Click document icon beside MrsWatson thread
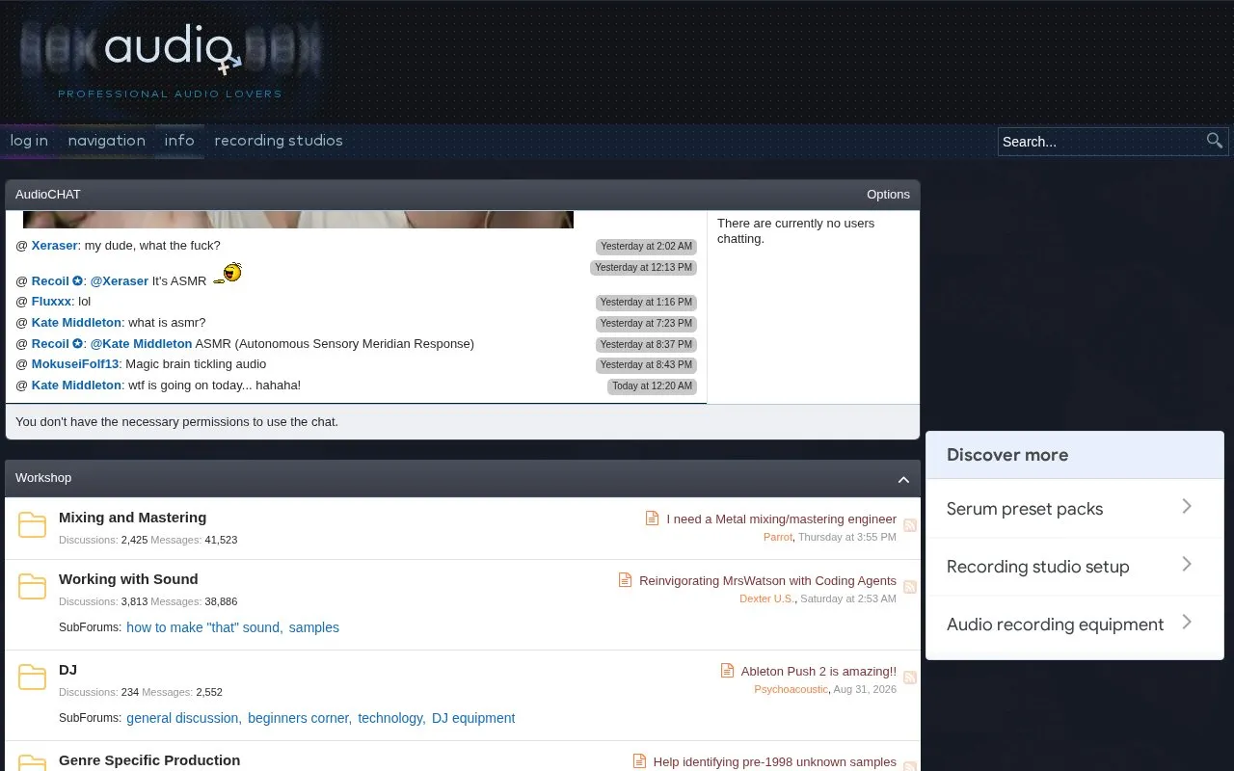Viewport: 1234px width, 771px height. point(626,580)
